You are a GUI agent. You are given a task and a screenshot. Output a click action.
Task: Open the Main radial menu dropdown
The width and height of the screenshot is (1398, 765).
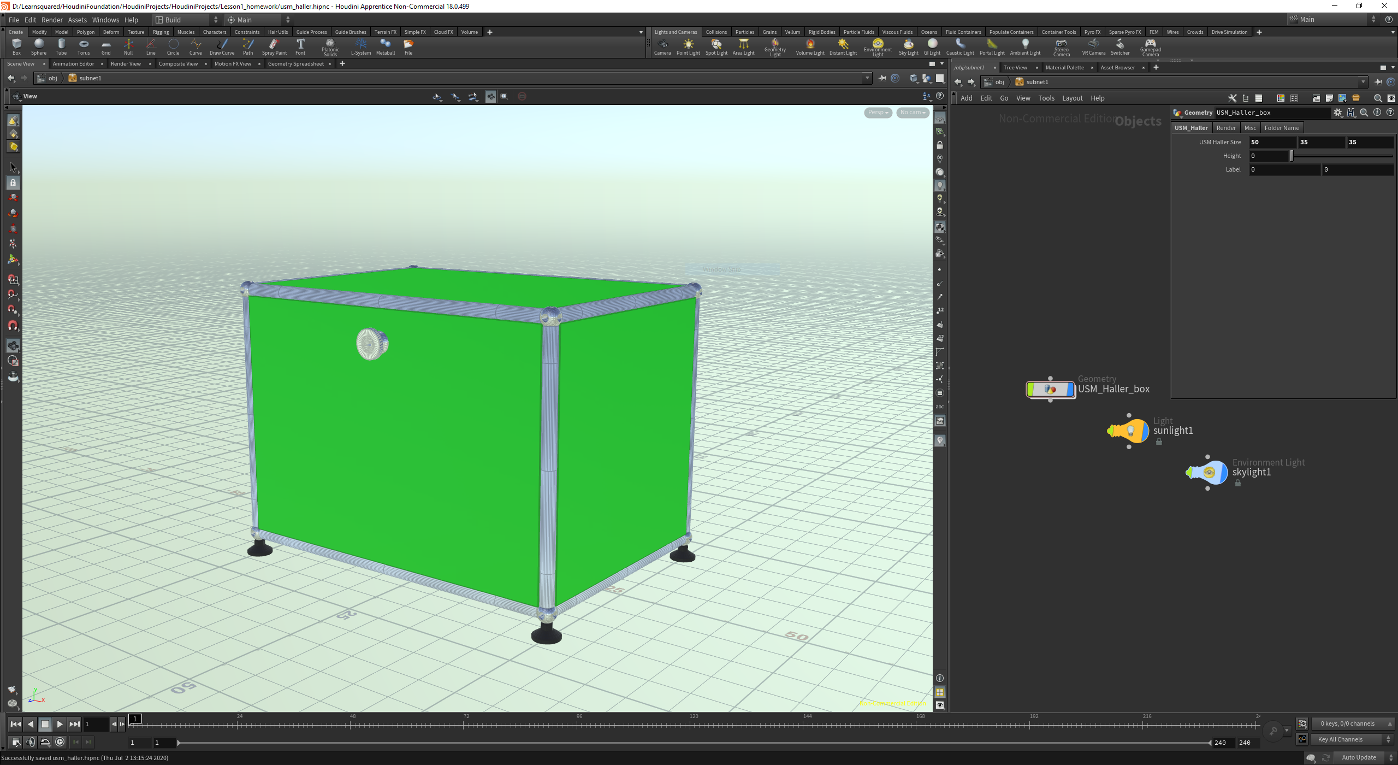[x=258, y=20]
